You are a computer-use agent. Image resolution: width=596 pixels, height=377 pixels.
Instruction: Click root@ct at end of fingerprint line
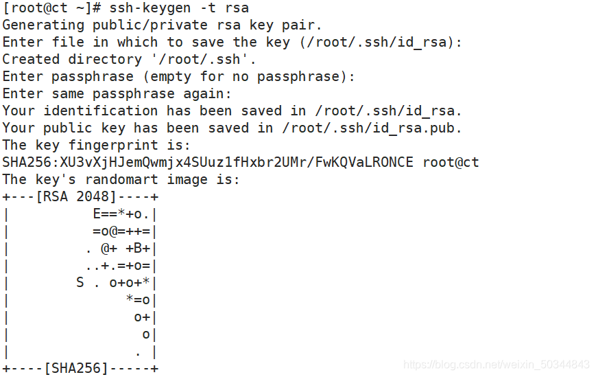pos(451,163)
